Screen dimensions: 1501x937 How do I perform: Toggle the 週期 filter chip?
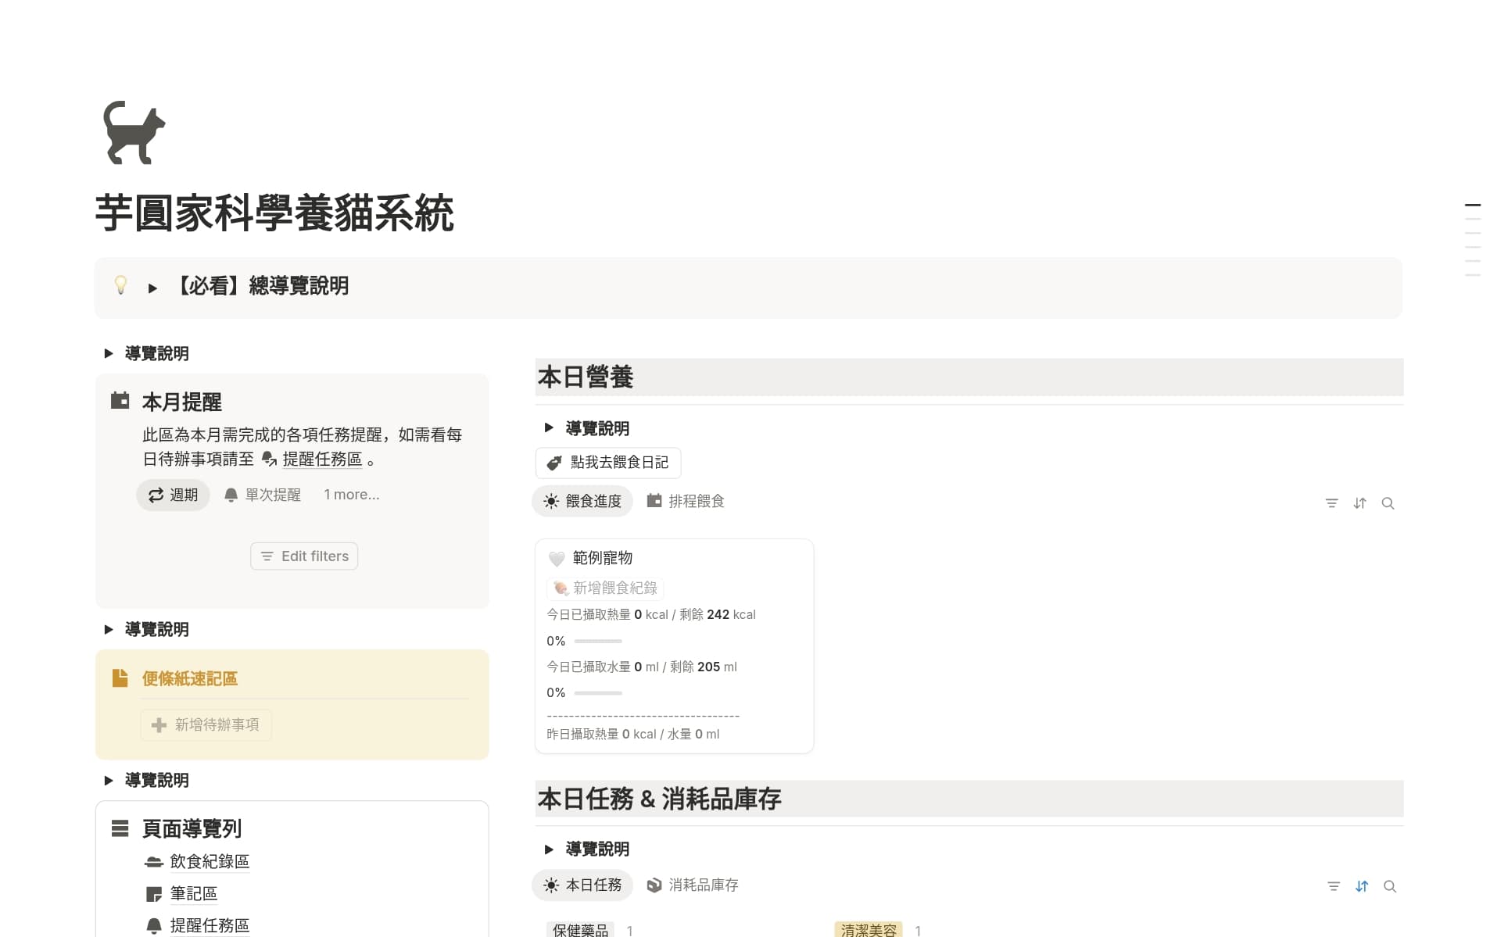(x=172, y=494)
